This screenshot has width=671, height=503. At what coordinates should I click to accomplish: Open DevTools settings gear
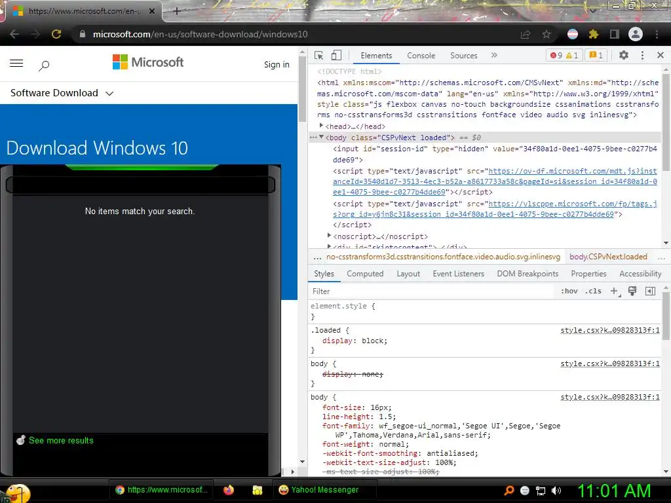click(624, 55)
